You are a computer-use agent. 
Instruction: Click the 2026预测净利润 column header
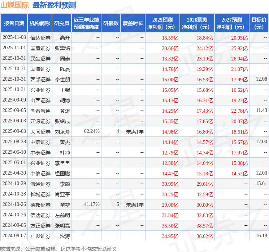click(197, 23)
